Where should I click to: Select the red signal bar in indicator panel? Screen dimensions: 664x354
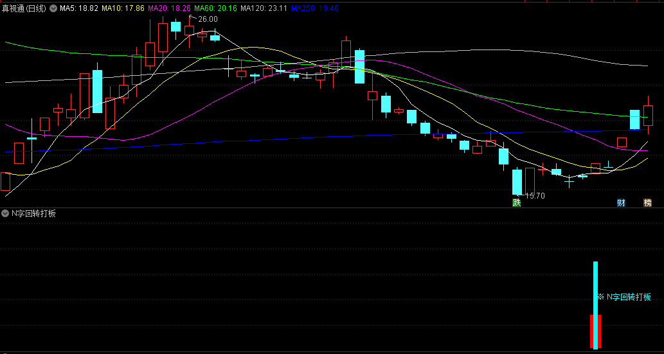[595, 332]
